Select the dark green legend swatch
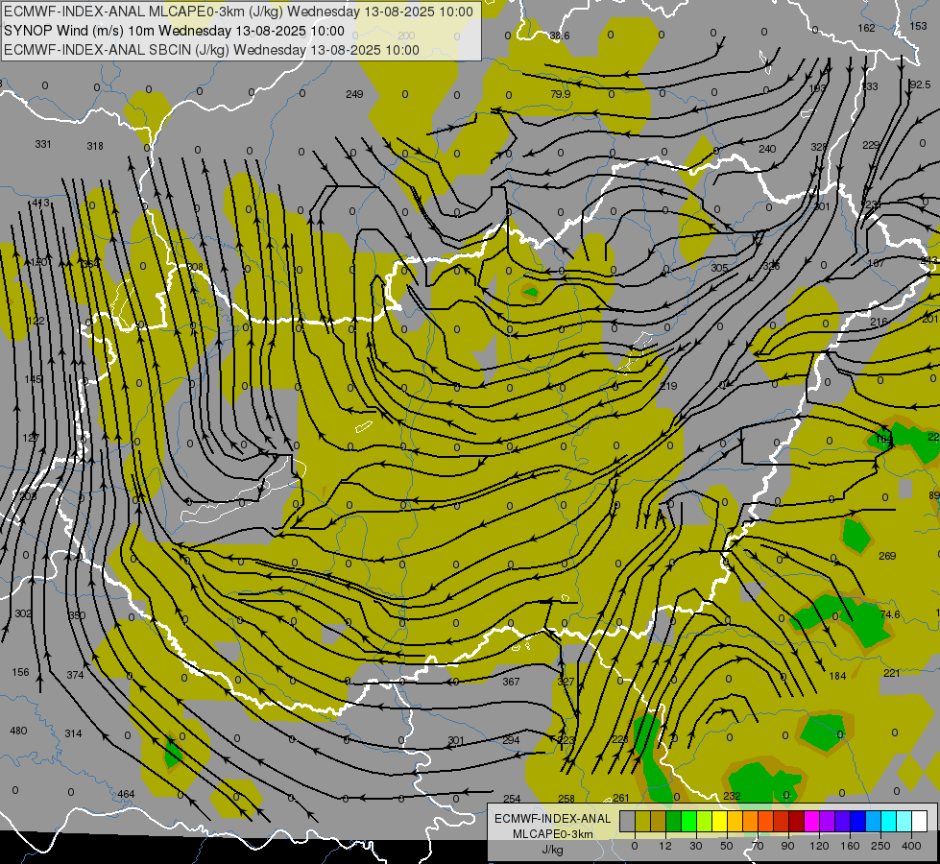 (674, 821)
